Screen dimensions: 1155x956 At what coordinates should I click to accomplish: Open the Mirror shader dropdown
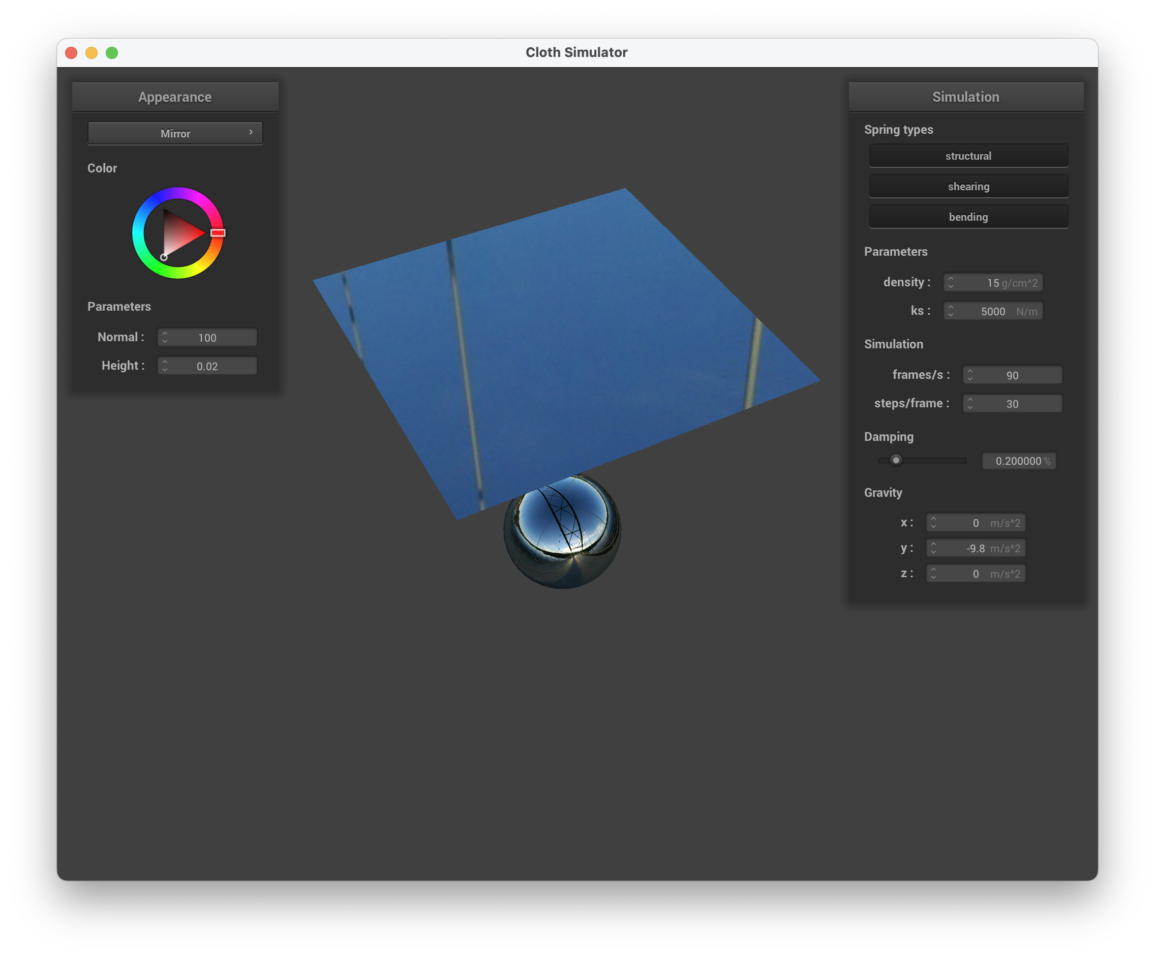(x=175, y=134)
